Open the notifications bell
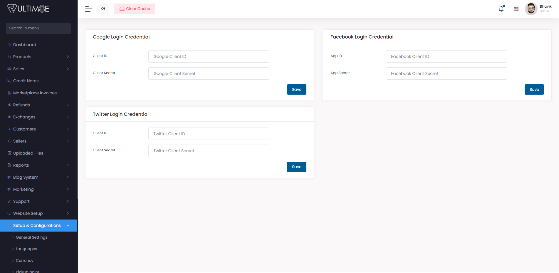Viewport: 559px width, 273px height. 501,9
